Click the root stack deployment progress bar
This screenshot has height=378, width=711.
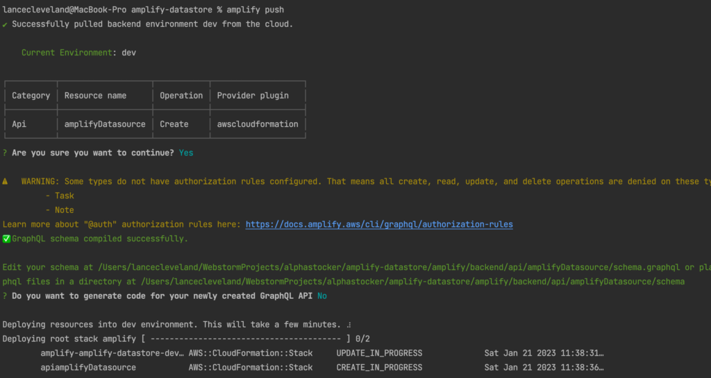pyautogui.click(x=249, y=339)
